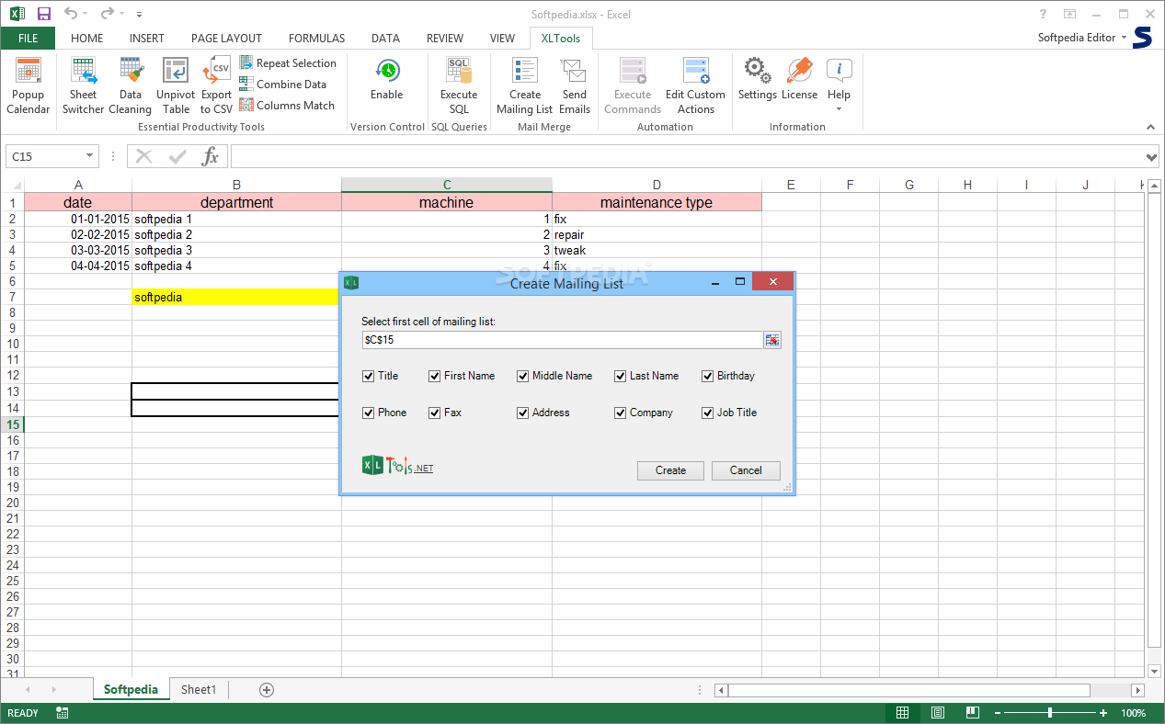This screenshot has width=1165, height=724.
Task: Add a new sheet
Action: point(267,689)
